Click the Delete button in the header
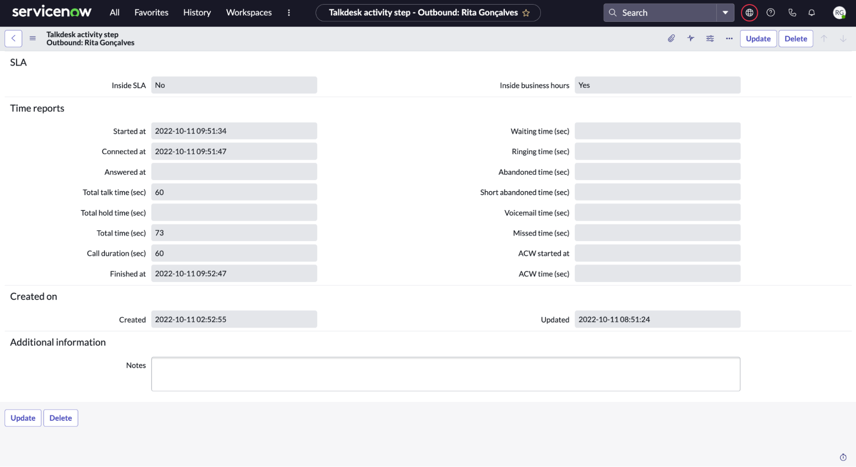 pyautogui.click(x=795, y=39)
